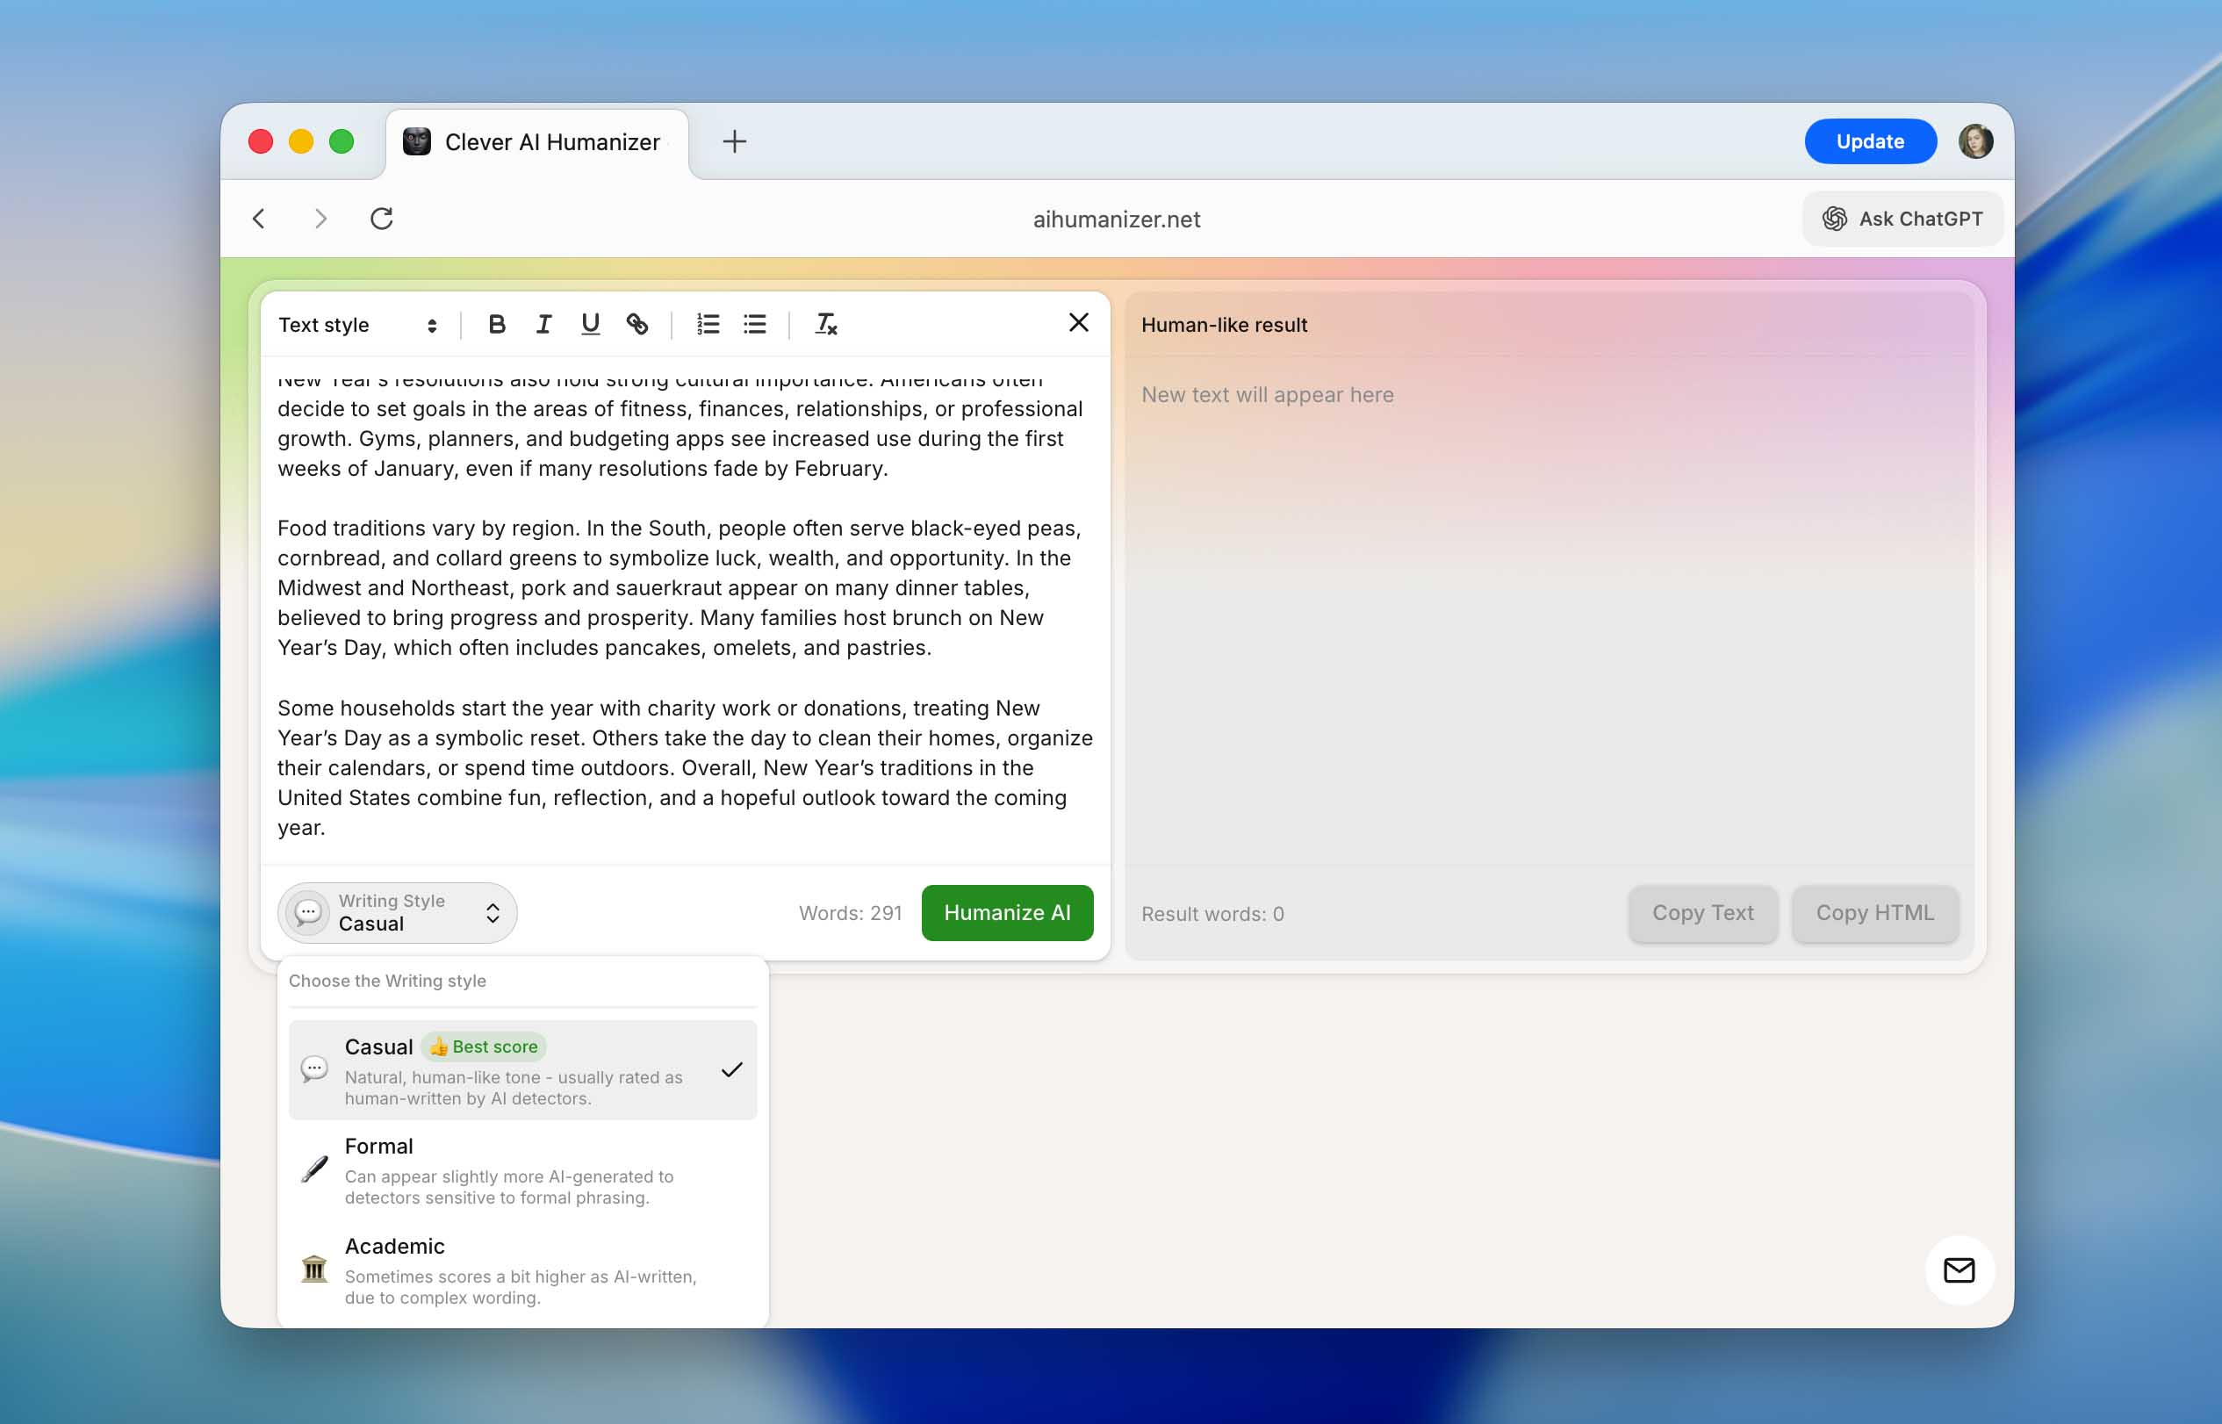This screenshot has width=2222, height=1424.
Task: Switch to the Clever AI Humanizer tab
Action: click(537, 141)
